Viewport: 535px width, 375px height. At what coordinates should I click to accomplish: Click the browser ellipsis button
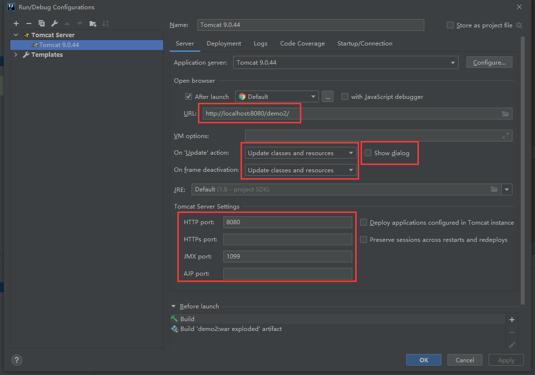coord(328,97)
